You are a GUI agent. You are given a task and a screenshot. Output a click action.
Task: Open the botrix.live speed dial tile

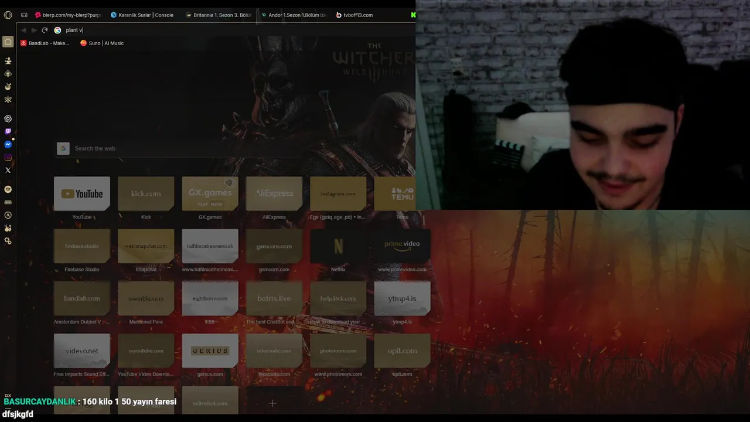pos(274,298)
